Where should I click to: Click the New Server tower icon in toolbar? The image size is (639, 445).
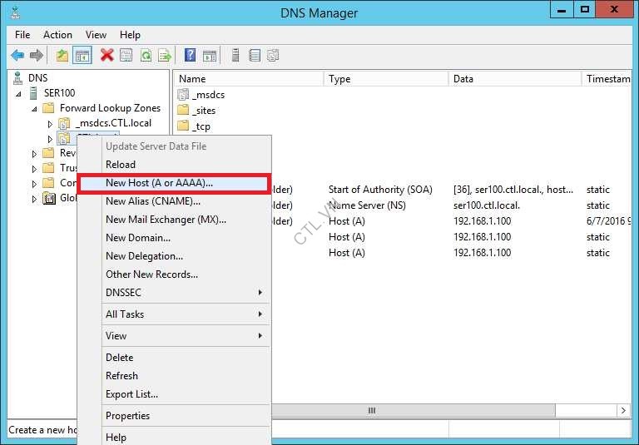(235, 56)
